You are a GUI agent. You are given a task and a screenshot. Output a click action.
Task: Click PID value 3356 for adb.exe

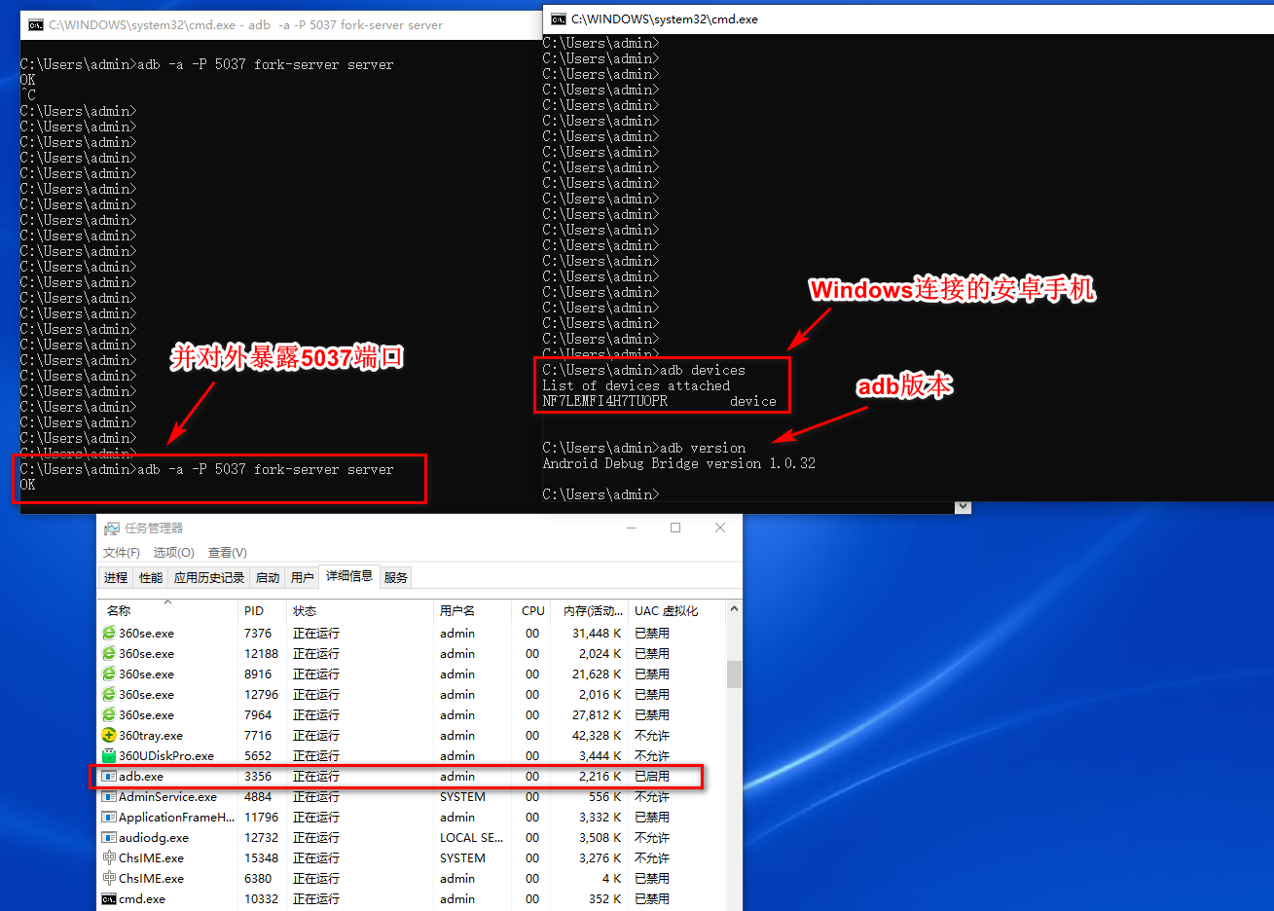258,776
